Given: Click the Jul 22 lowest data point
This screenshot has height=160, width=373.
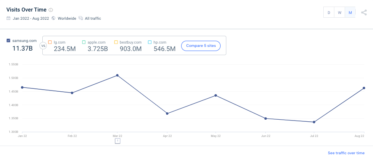Looking at the screenshot, I should 314,122.
